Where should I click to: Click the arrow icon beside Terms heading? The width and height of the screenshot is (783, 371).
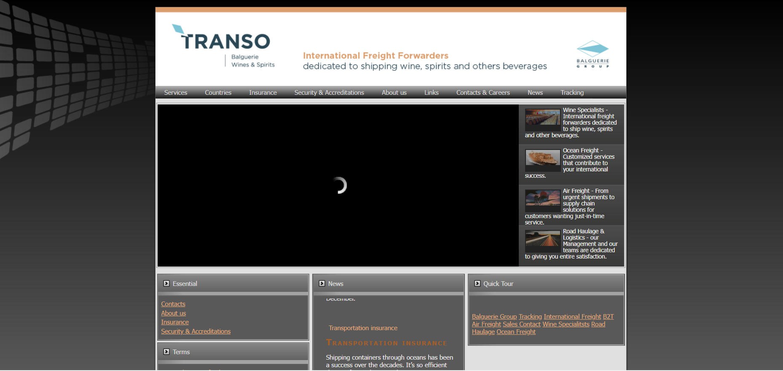[x=166, y=352]
